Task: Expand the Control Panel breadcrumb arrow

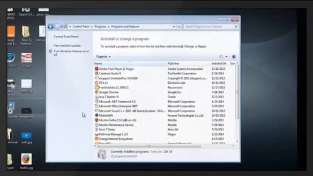Action: [x=92, y=26]
